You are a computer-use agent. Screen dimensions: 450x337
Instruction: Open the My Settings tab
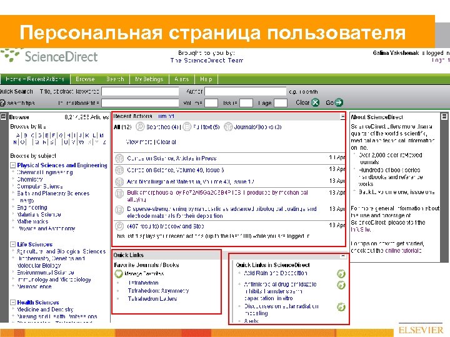(149, 79)
